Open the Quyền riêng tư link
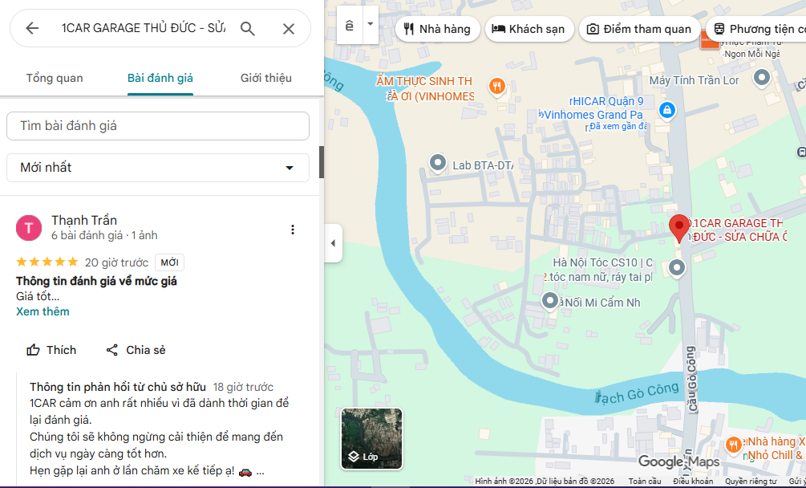This screenshot has height=488, width=806. coord(751,482)
